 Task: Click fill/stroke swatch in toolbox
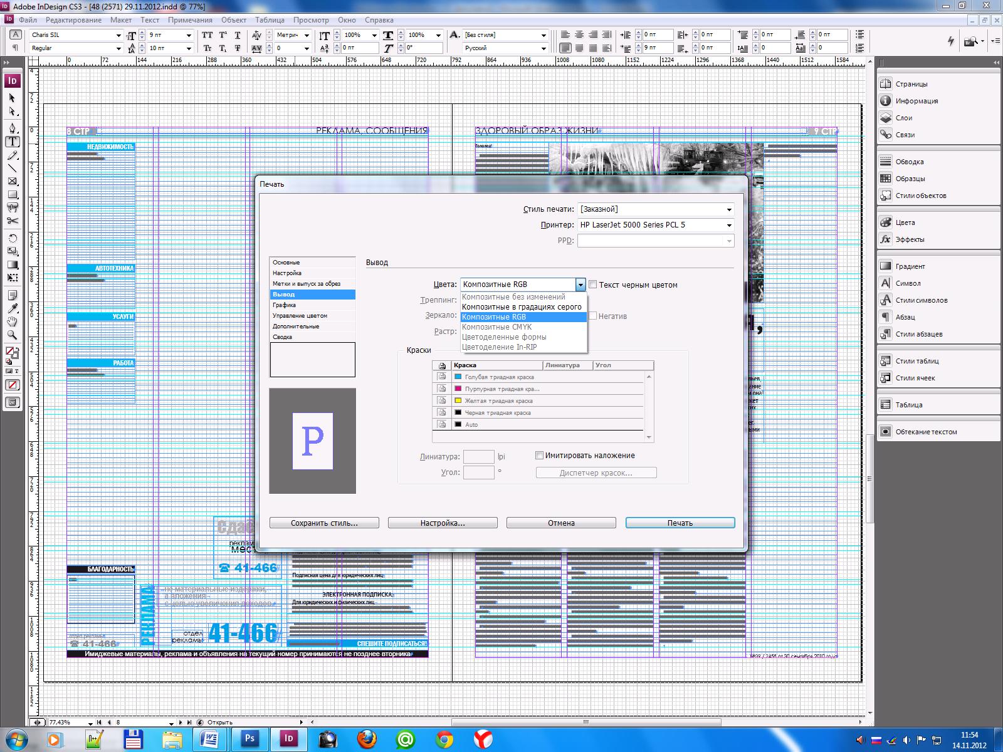pyautogui.click(x=12, y=353)
